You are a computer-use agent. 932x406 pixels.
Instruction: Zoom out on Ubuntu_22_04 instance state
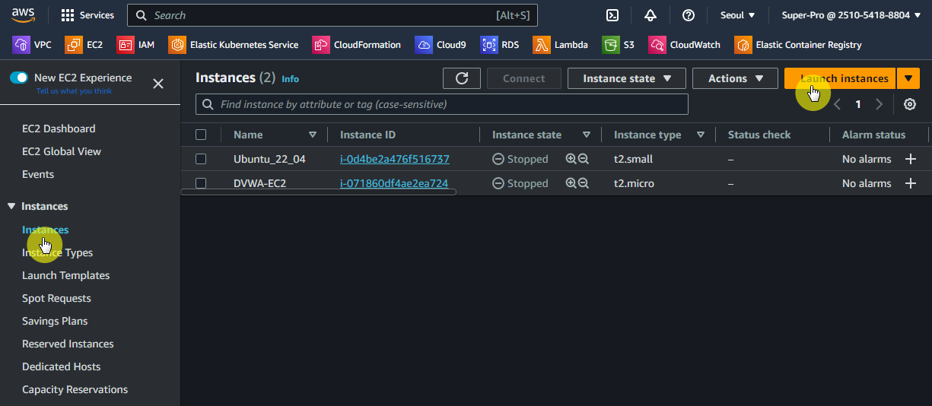[x=584, y=159]
